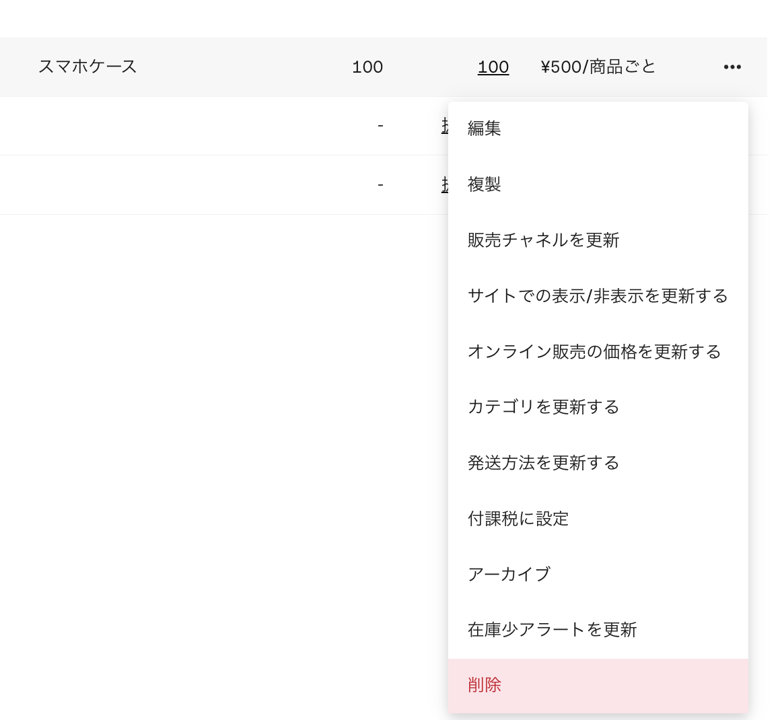Viewport: 782px width, 720px height.
Task: Click 販売チャネルを更新 in the menu
Action: (542, 240)
